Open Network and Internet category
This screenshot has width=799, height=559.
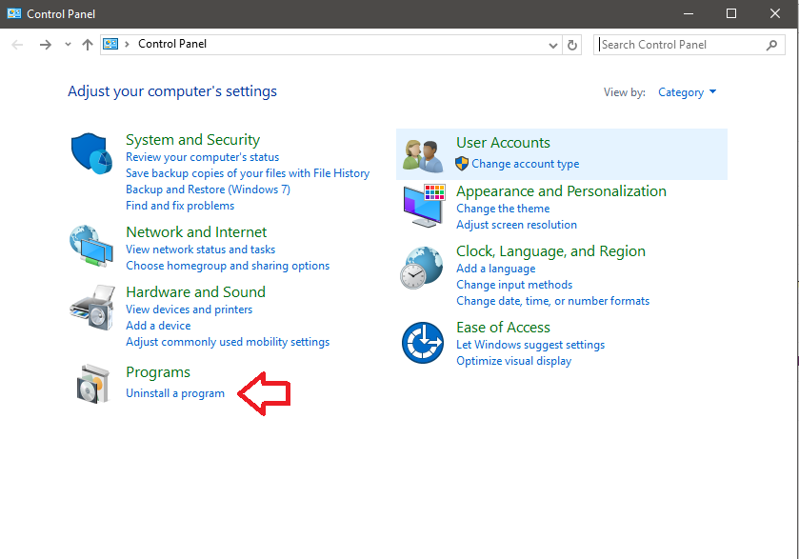[196, 232]
